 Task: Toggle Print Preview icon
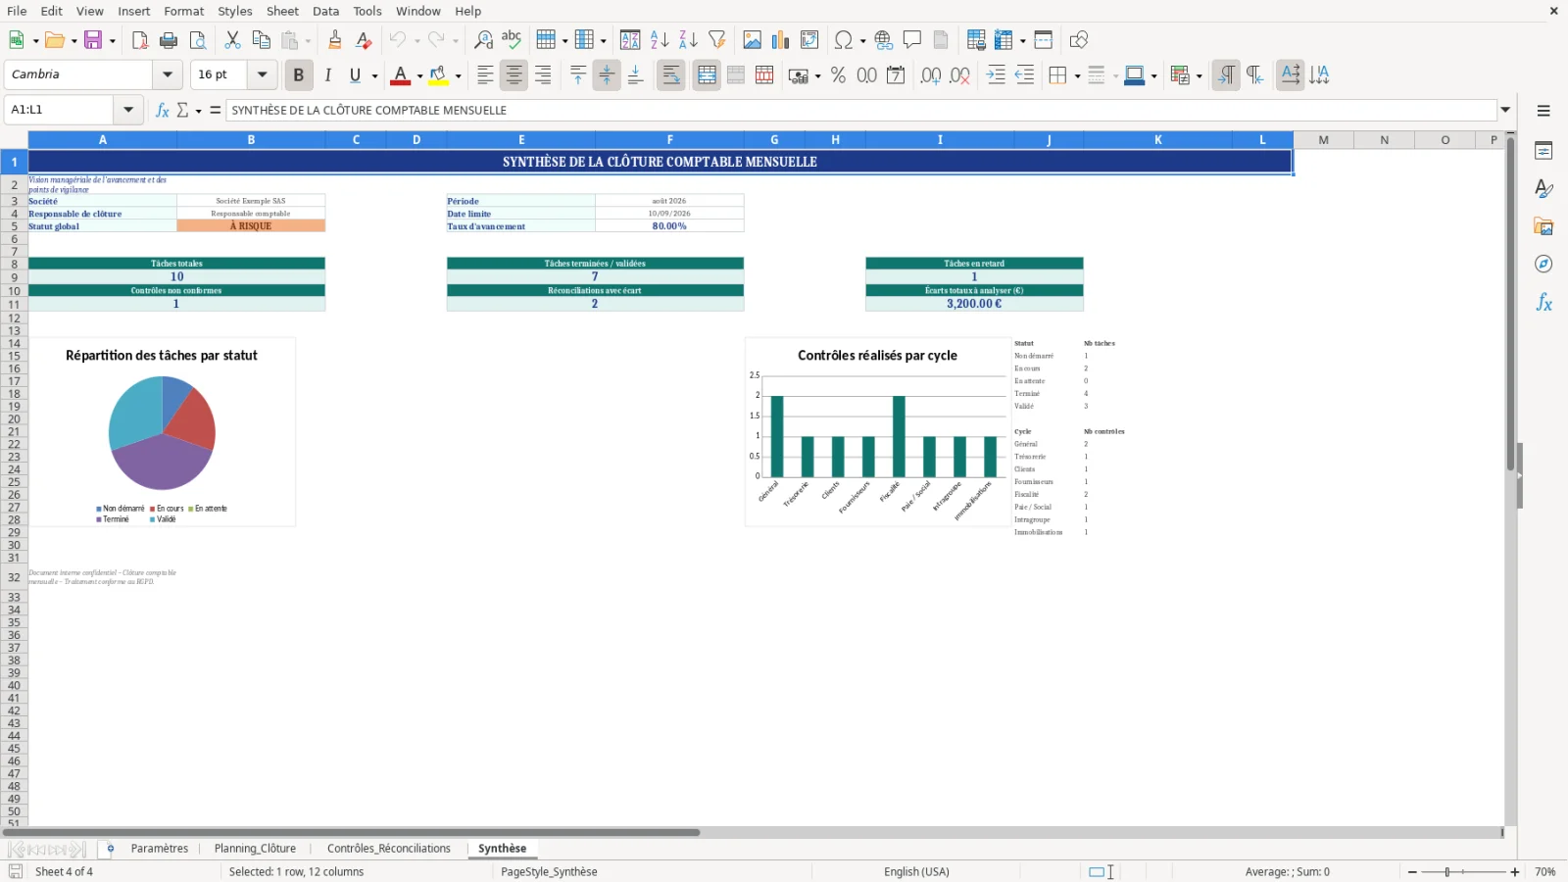tap(198, 40)
